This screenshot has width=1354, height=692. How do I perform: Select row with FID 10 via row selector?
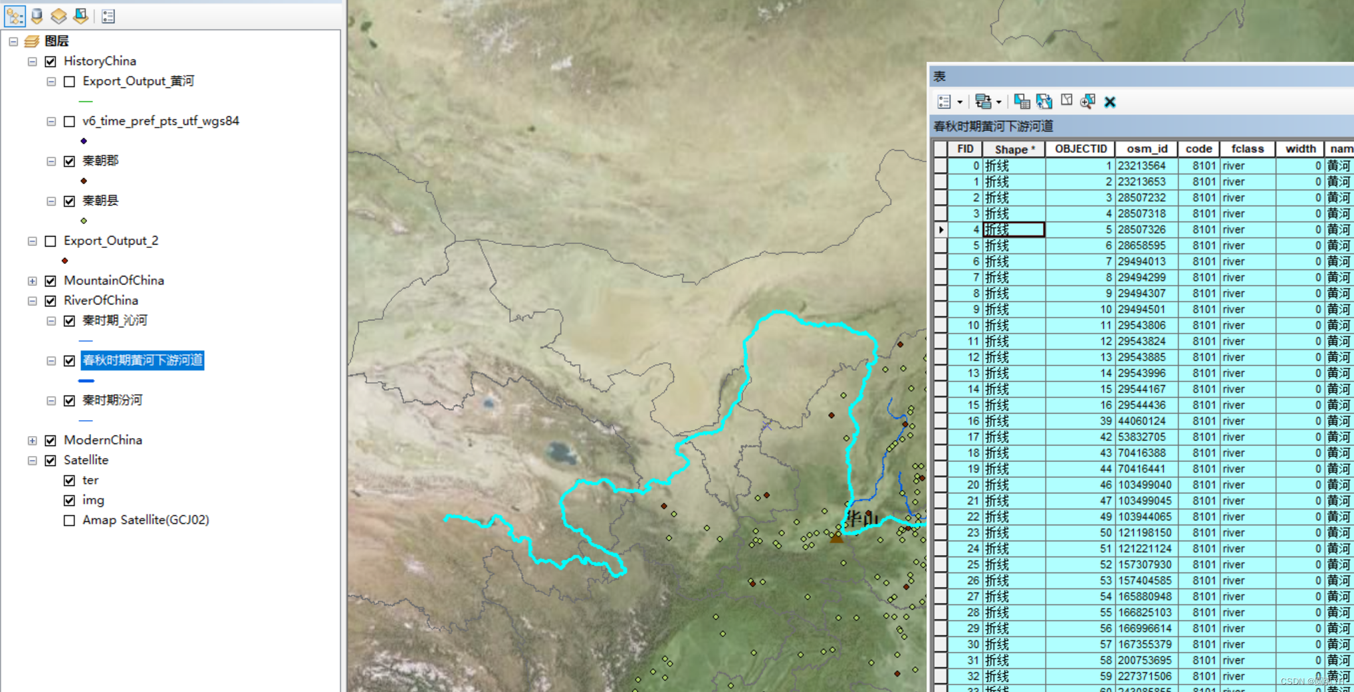coord(941,325)
